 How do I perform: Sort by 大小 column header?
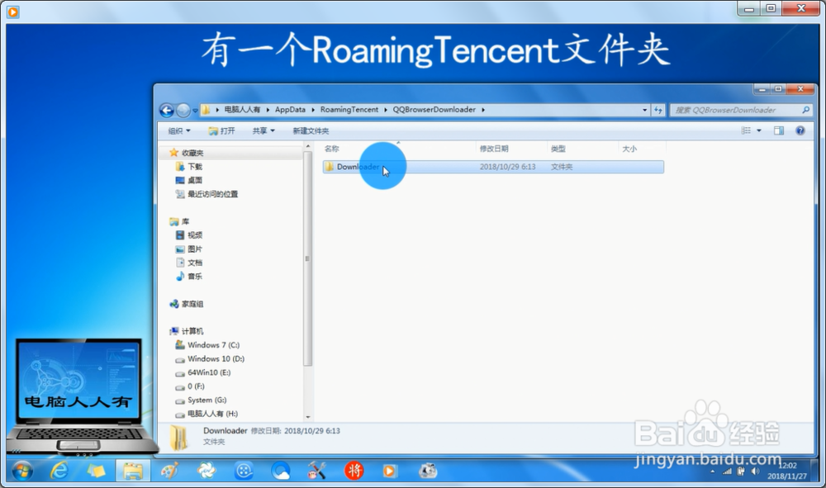(x=629, y=149)
